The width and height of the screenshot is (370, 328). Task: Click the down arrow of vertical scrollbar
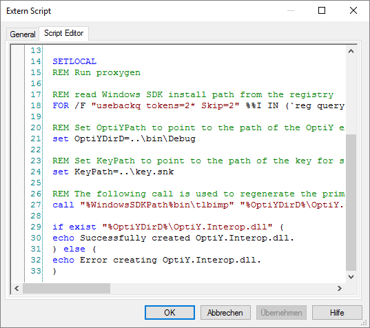click(x=351, y=277)
